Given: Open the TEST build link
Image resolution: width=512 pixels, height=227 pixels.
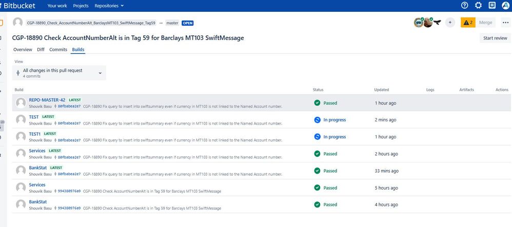Looking at the screenshot, I should (x=34, y=117).
